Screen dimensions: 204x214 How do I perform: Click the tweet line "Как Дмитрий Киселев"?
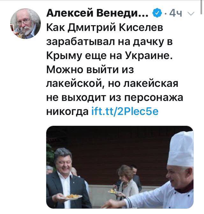click(x=105, y=27)
